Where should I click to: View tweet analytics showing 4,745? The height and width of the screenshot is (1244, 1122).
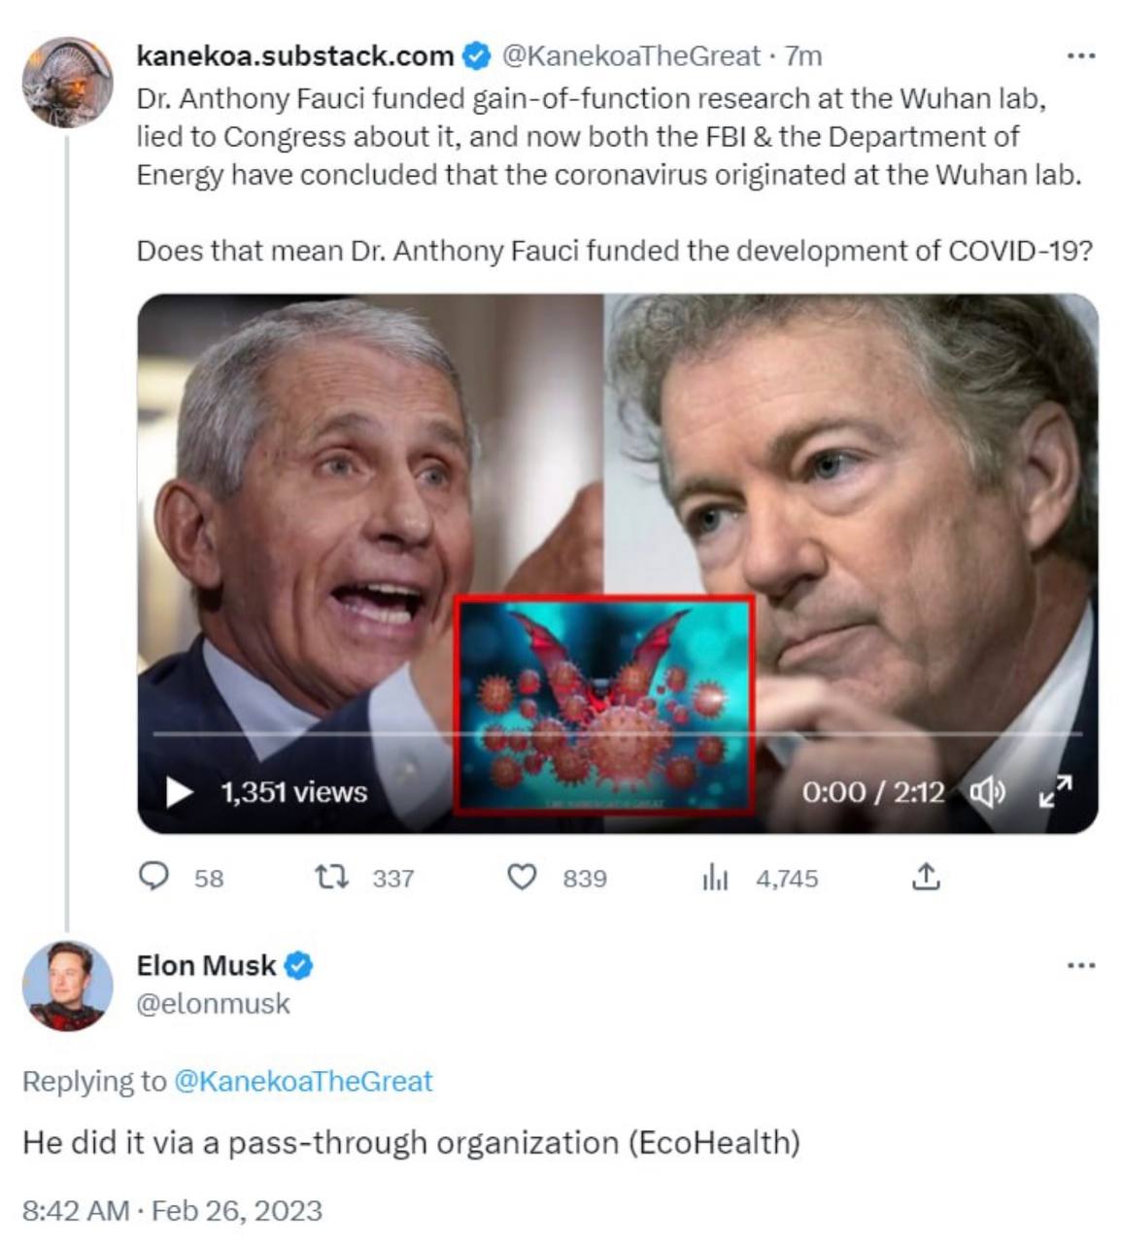(715, 878)
